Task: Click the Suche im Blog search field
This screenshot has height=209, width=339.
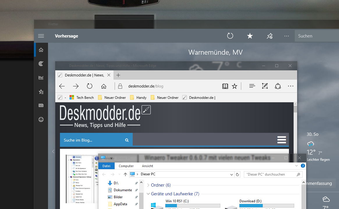Action: 92,140
